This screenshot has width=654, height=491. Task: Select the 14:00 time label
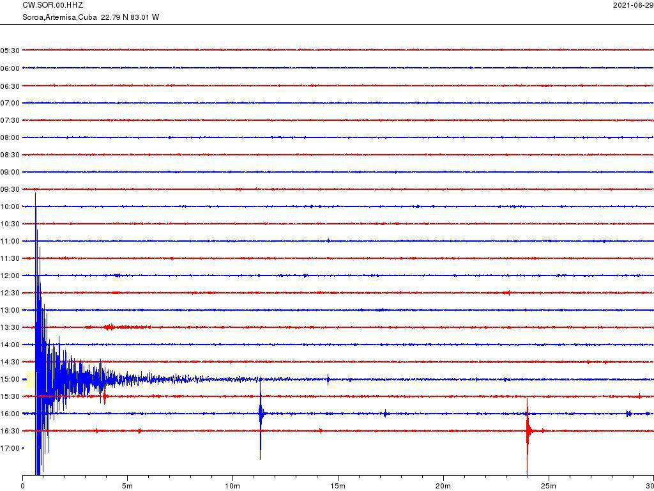(10, 345)
